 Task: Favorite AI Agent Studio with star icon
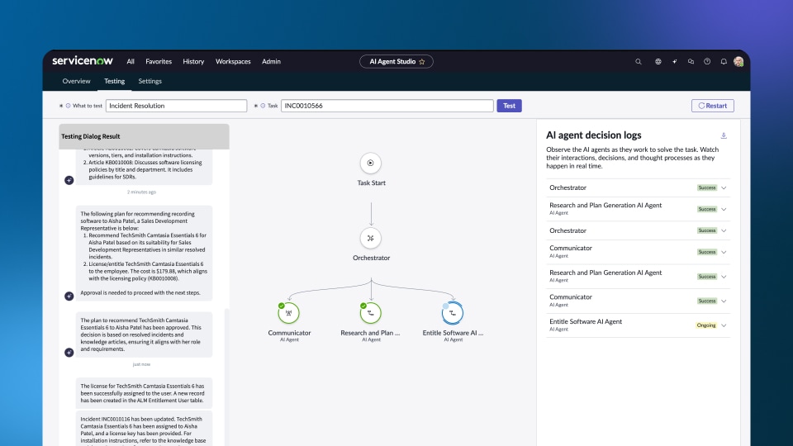coord(422,62)
